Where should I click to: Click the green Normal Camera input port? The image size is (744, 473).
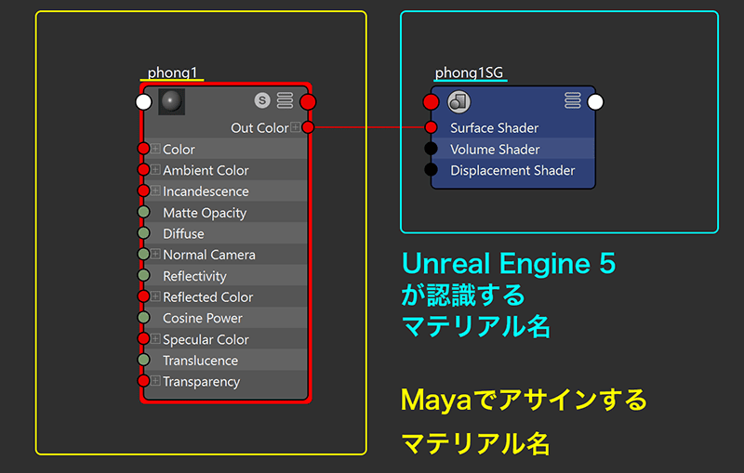click(x=143, y=254)
